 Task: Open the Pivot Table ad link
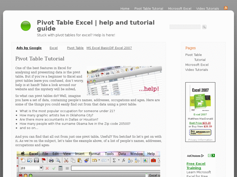click(x=75, y=48)
